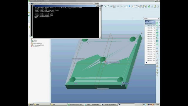Viewport: 188px width, 106px height.
Task: Click the datum point tool in sidebar
Action: [x=157, y=60]
